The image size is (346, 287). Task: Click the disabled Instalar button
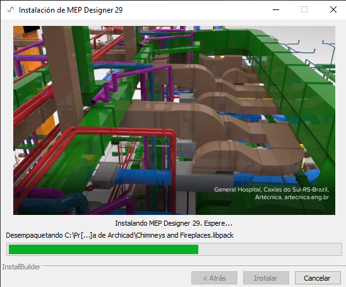click(x=266, y=278)
